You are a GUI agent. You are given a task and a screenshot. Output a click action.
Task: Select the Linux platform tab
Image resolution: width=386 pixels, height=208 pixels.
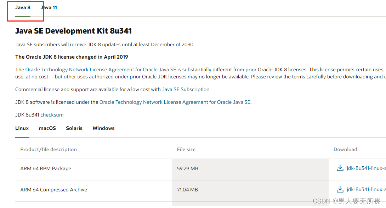coord(22,128)
